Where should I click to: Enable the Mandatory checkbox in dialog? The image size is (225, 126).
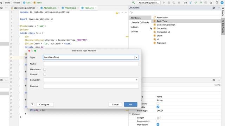[45, 69]
